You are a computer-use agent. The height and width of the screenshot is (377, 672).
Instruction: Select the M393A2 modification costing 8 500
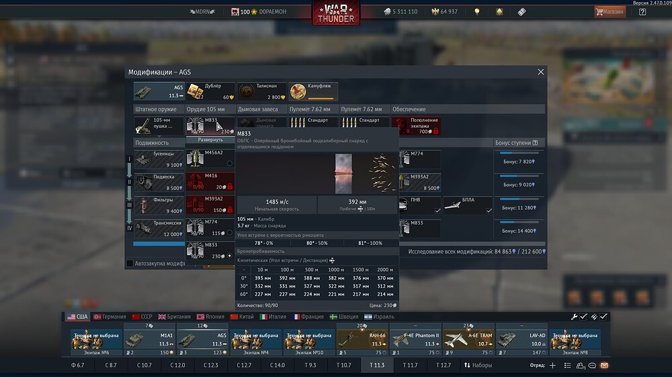pos(419,182)
